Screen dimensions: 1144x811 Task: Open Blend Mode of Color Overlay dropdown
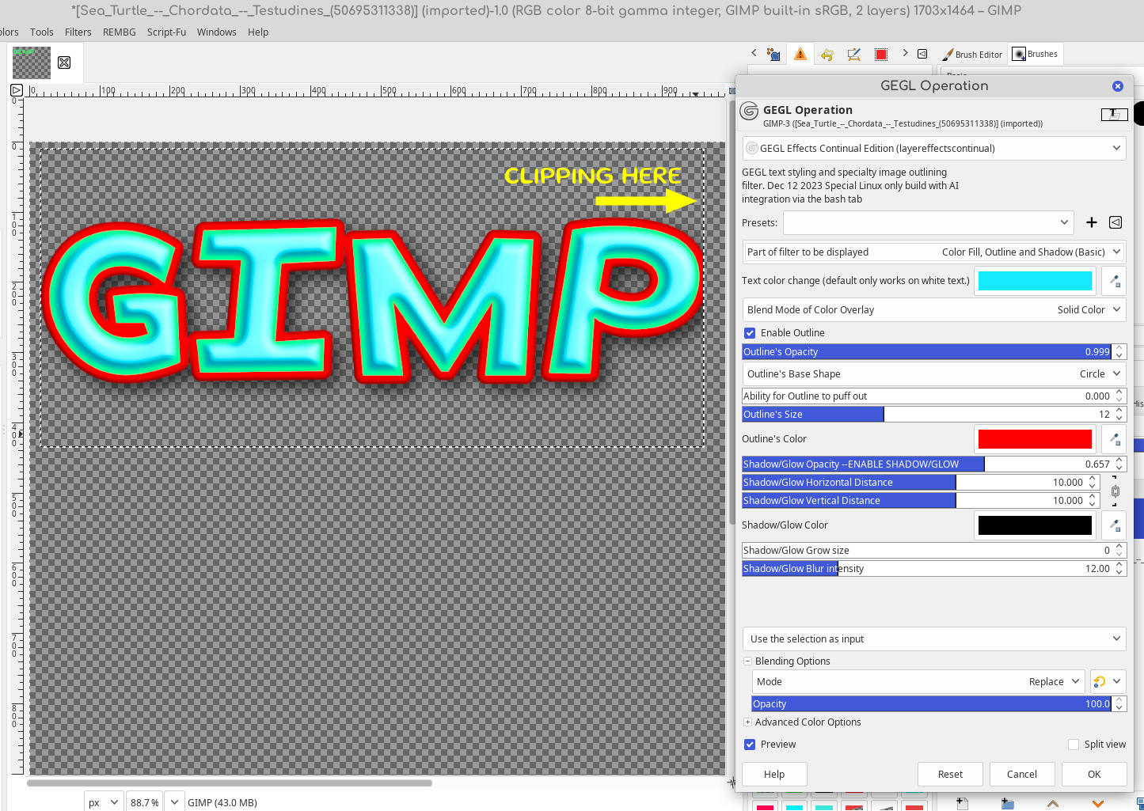pyautogui.click(x=934, y=310)
